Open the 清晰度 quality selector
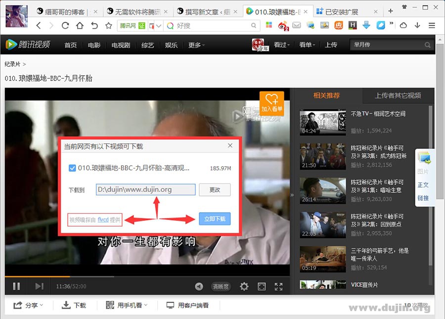 tap(221, 287)
